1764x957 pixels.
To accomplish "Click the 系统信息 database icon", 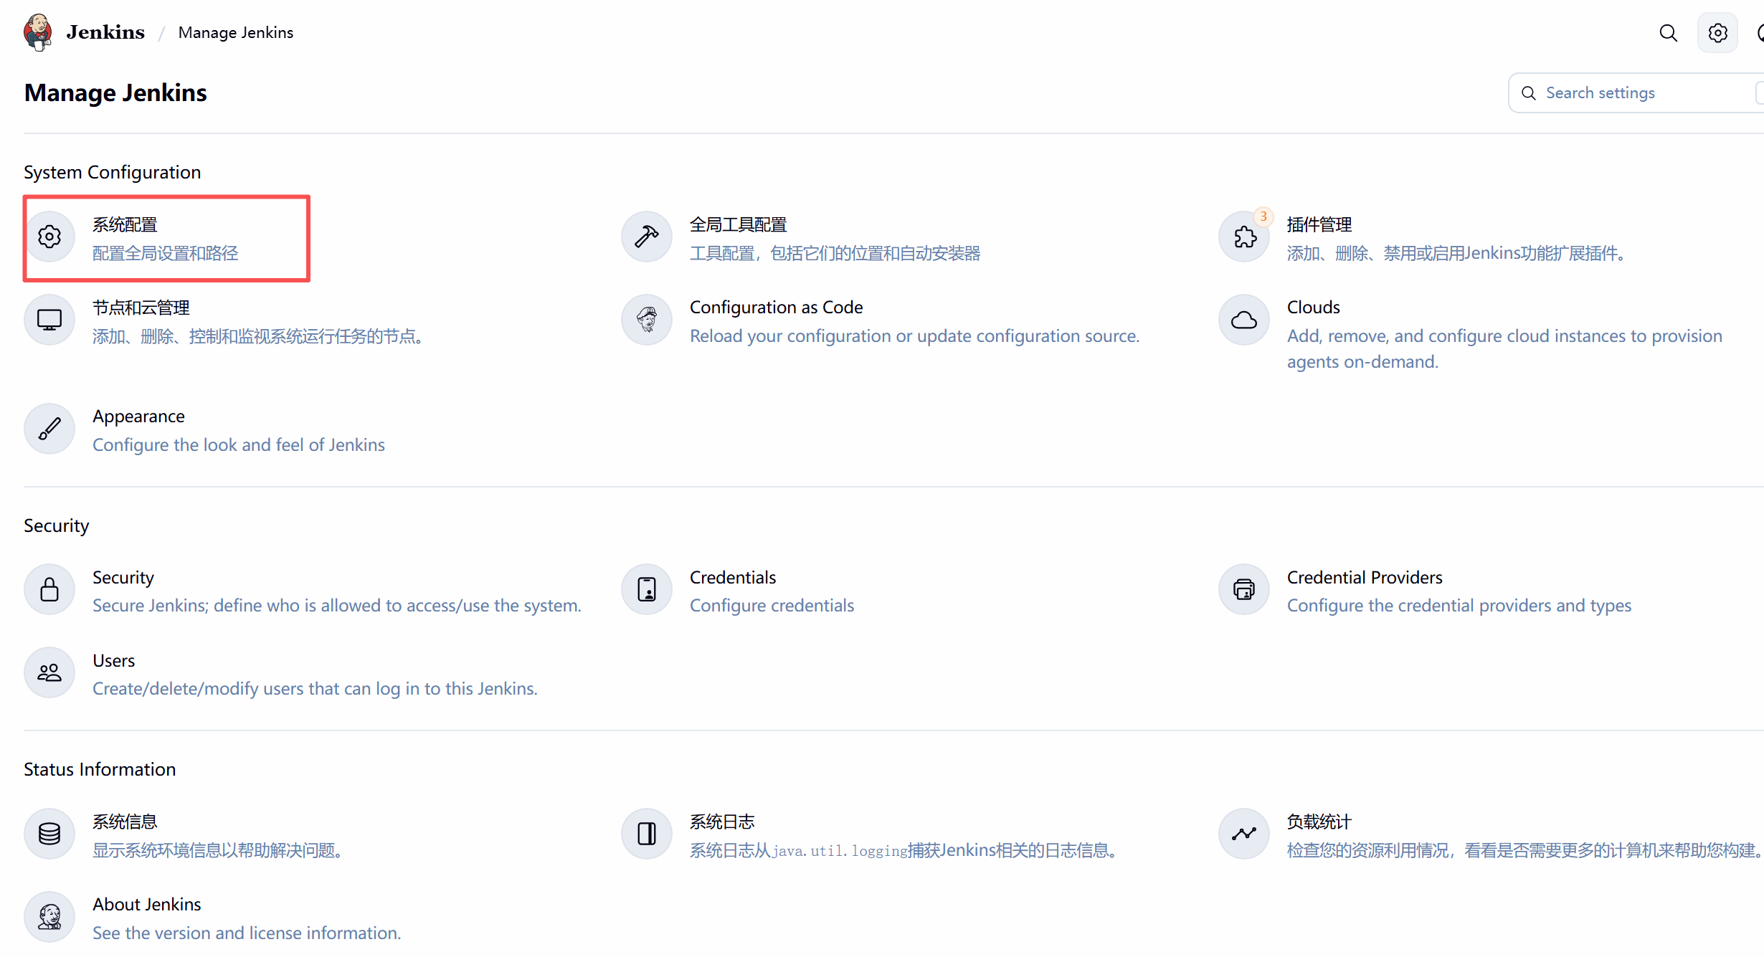I will pos(49,834).
